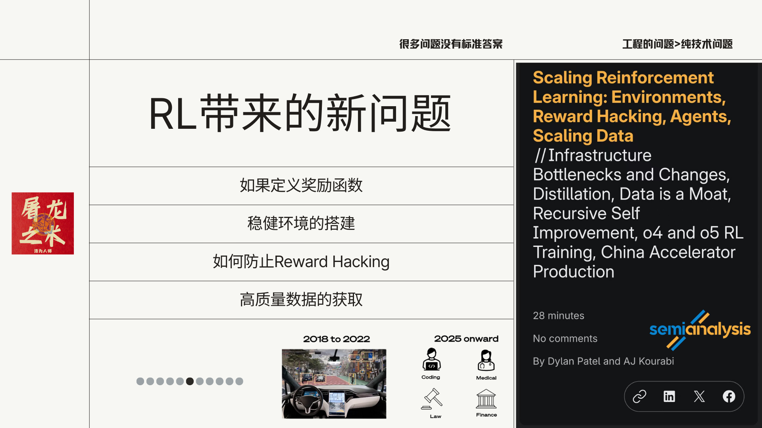
Task: Click the LinkedIn share icon
Action: tap(669, 396)
